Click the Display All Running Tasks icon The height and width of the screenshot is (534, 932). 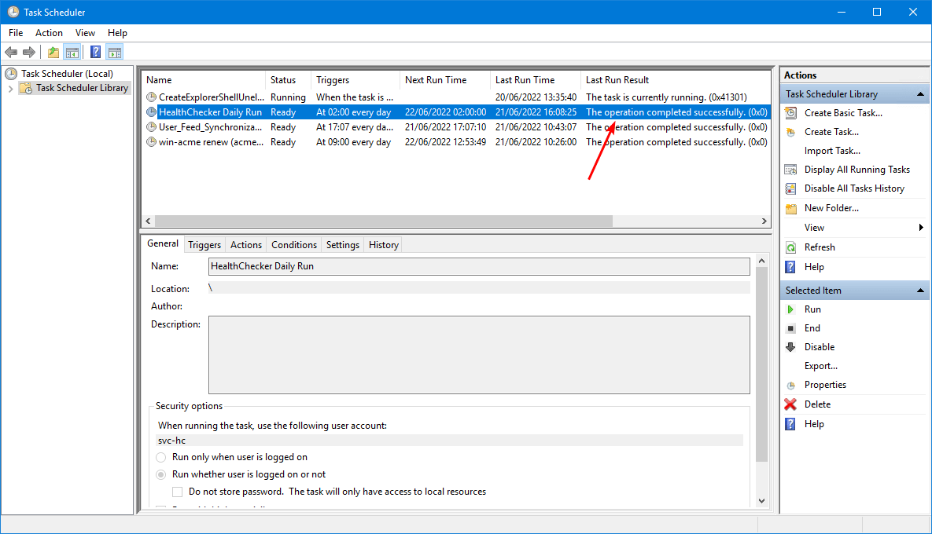(790, 170)
